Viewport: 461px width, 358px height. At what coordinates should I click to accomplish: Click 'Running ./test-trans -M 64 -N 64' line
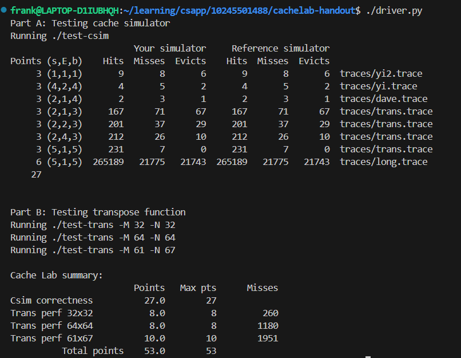[x=93, y=238]
